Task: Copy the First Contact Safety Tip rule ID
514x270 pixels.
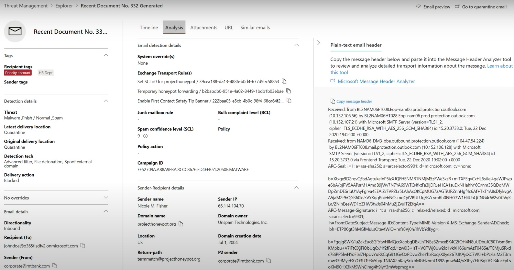Action: click(289, 101)
